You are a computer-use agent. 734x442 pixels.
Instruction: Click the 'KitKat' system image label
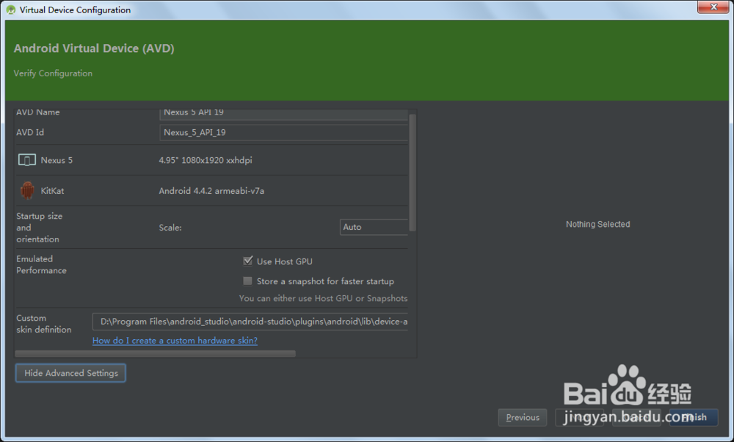tap(52, 191)
